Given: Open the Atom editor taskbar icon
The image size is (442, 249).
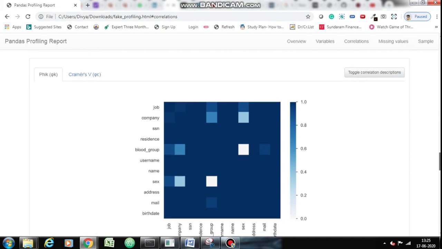Looking at the screenshot, I should click(129, 243).
